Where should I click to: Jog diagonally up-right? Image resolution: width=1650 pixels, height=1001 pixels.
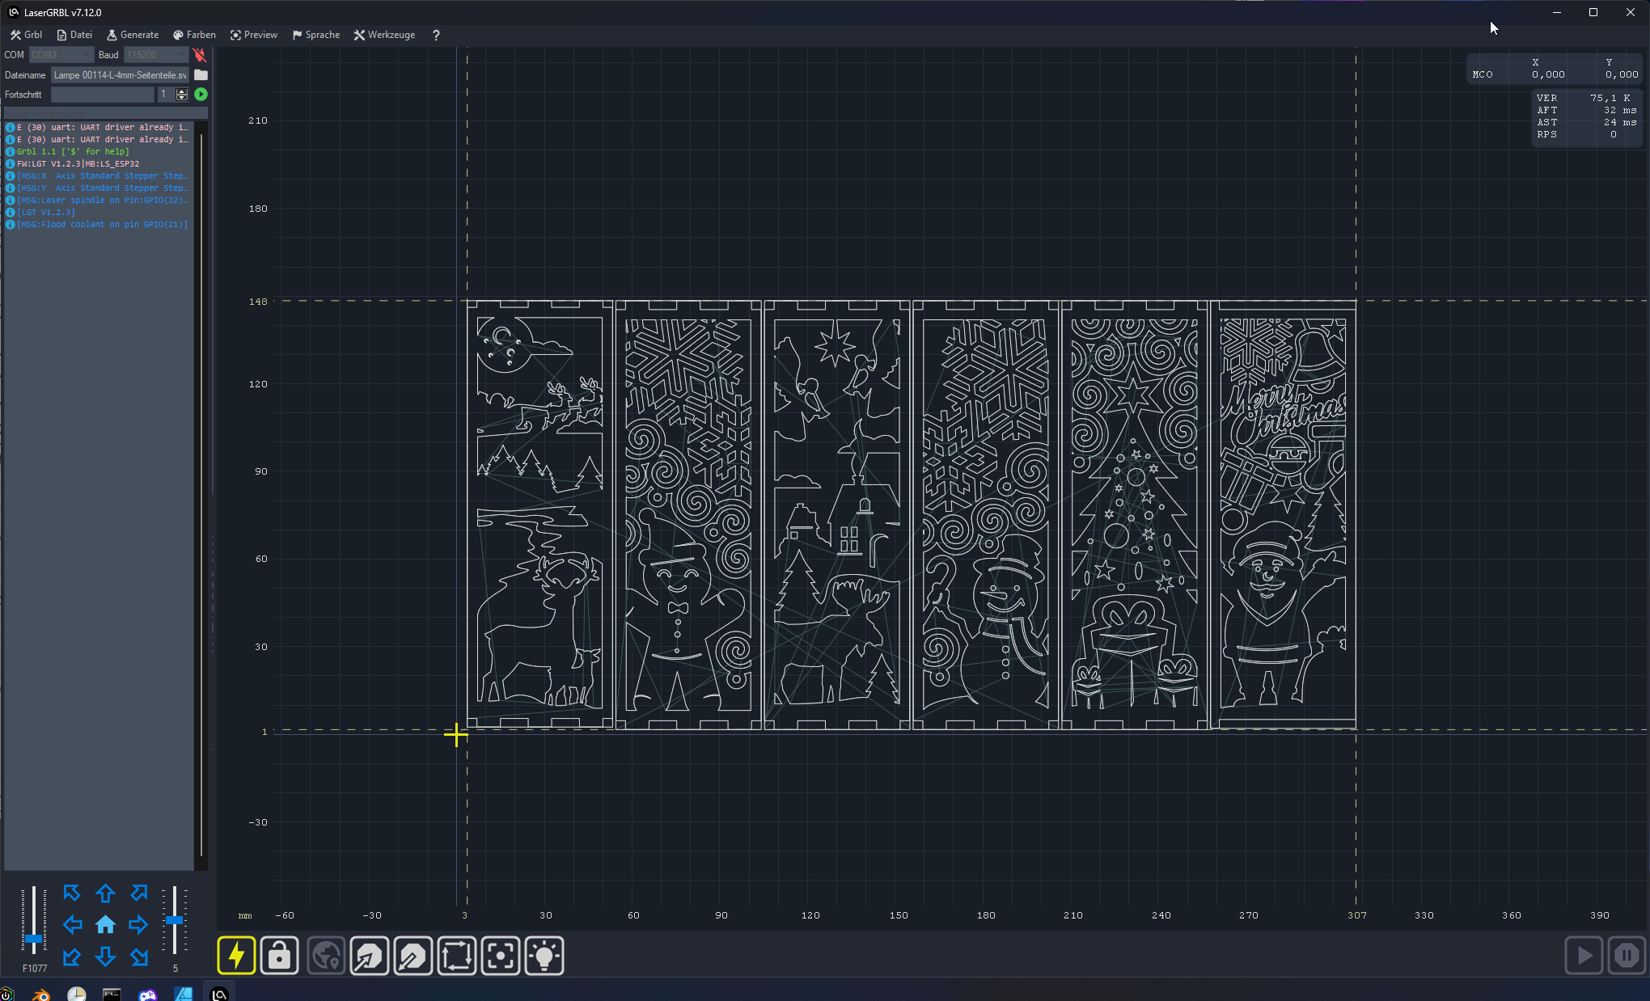point(139,893)
